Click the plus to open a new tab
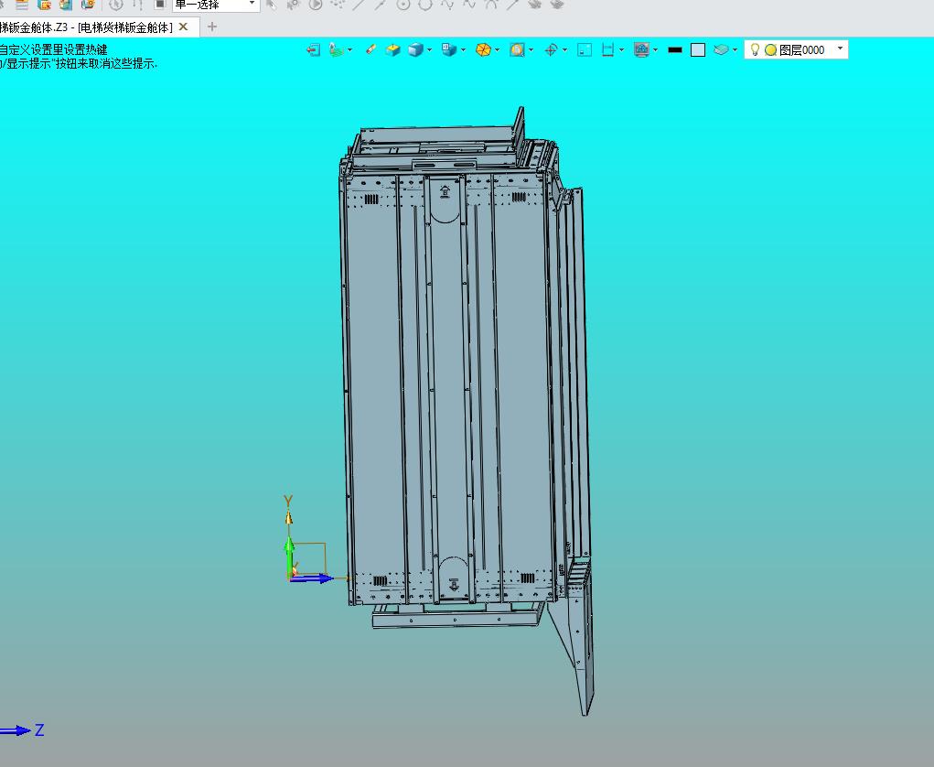 coord(212,27)
